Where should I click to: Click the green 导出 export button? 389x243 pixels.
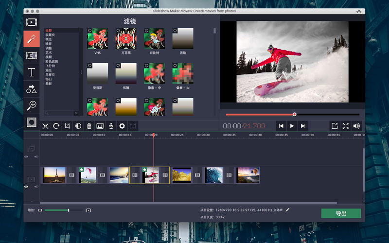[341, 213]
